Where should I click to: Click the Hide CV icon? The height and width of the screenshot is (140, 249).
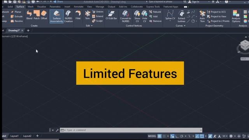coord(144,16)
